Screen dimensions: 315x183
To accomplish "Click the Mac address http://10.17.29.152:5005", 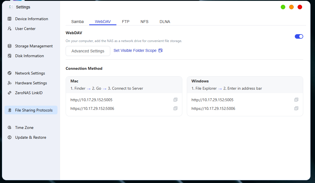I will [x=91, y=100].
